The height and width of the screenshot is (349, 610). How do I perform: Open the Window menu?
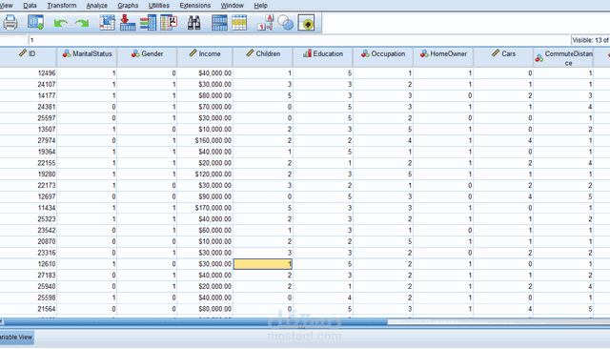click(233, 6)
